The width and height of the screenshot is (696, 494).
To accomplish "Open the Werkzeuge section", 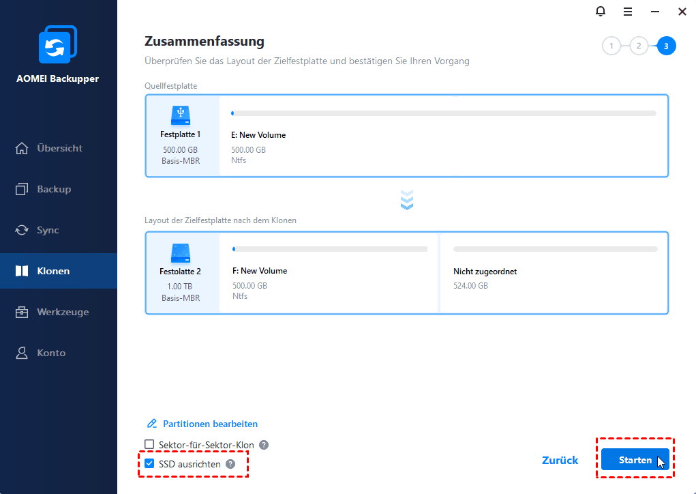I will click(59, 312).
